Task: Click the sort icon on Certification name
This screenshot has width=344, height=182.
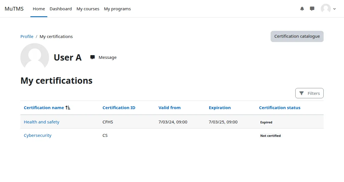Action: (x=68, y=107)
